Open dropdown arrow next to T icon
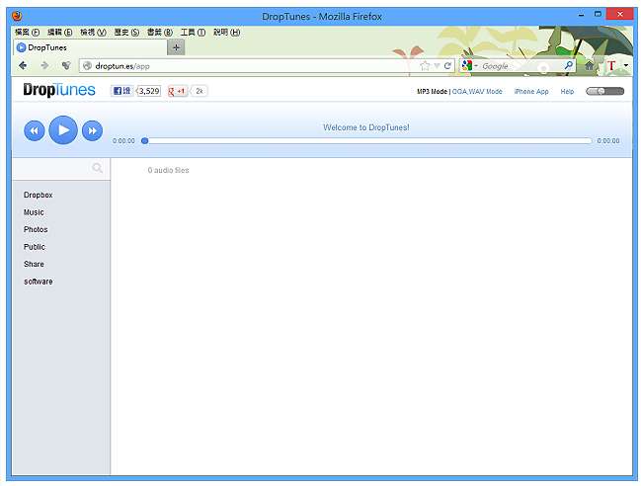The height and width of the screenshot is (486, 641). 626,65
